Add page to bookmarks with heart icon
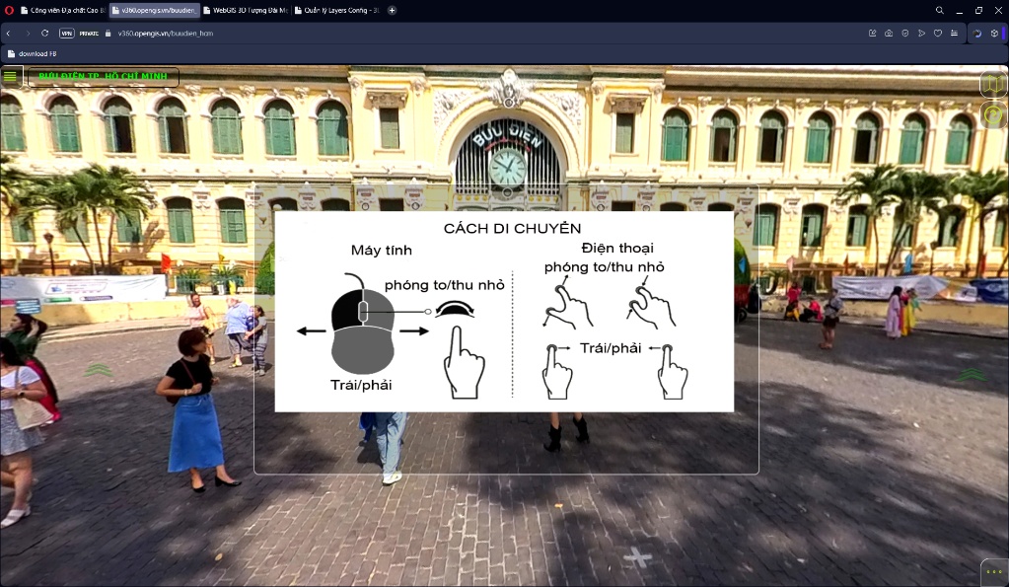The height and width of the screenshot is (587, 1009). point(938,33)
